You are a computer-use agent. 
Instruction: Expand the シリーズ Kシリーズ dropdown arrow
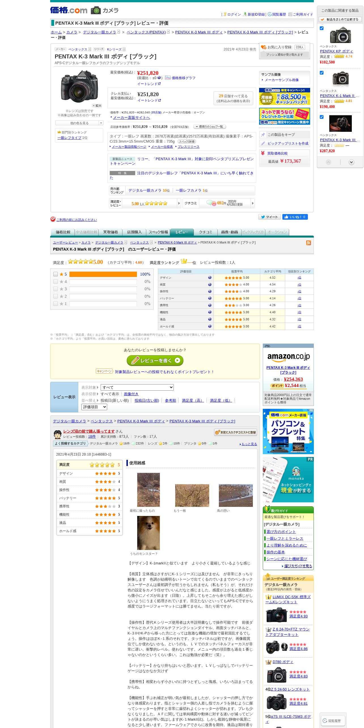[x=124, y=49]
